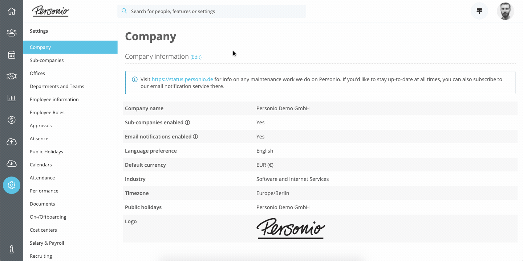Open the status.personio.de link

coord(182,79)
